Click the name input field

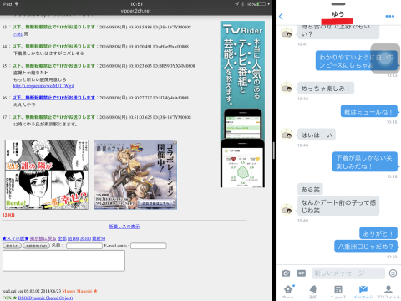point(84,246)
